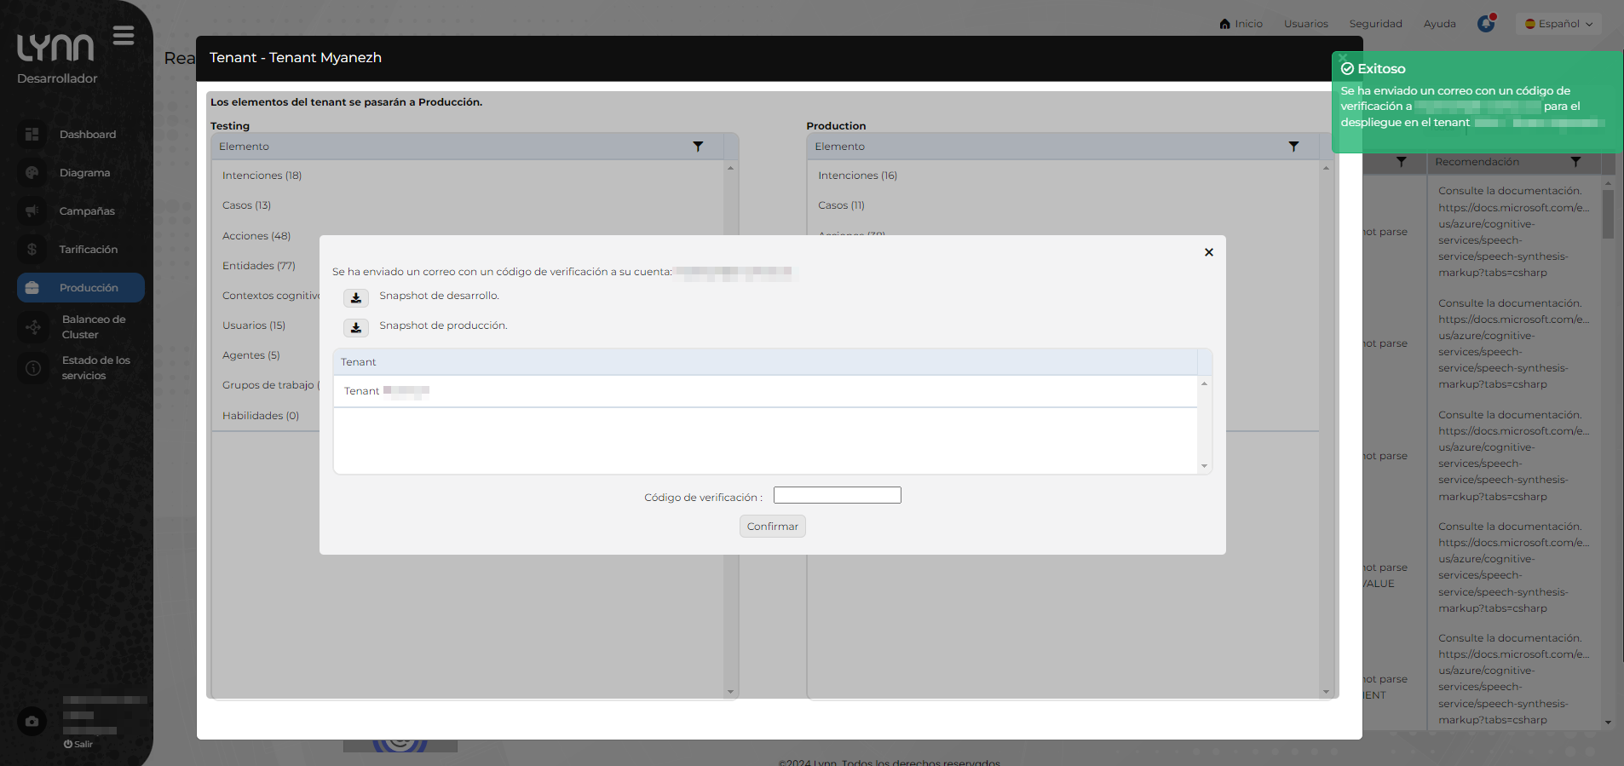Open the notifications bell icon

pos(1486,24)
